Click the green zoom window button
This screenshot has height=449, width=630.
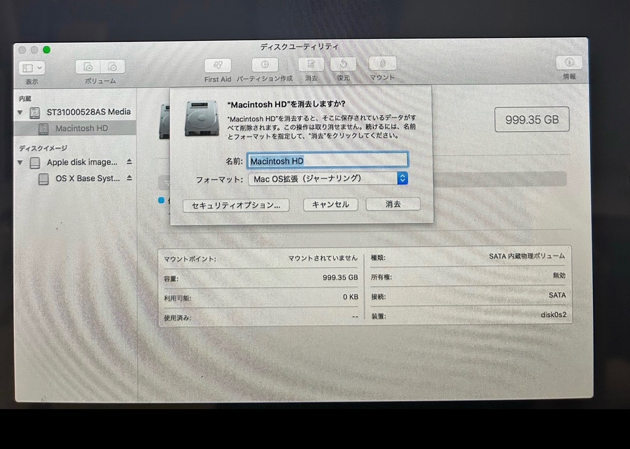[47, 50]
